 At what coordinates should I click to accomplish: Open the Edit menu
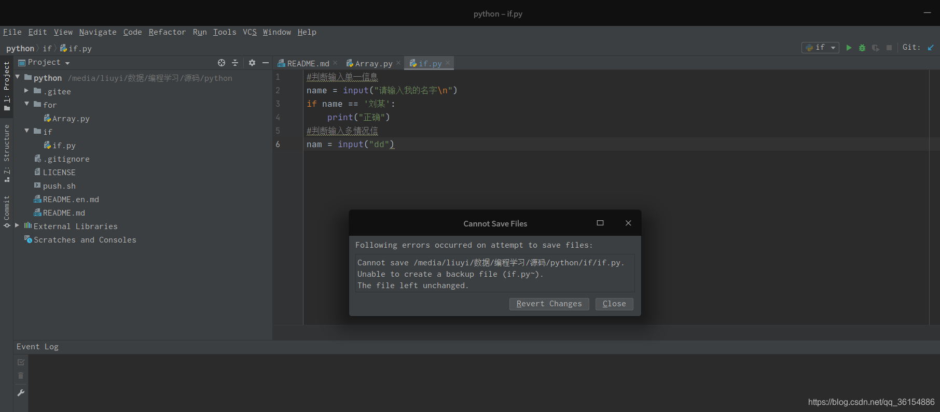coord(37,32)
